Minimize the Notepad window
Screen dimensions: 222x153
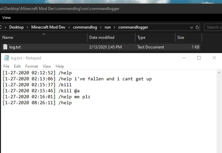coord(184,58)
